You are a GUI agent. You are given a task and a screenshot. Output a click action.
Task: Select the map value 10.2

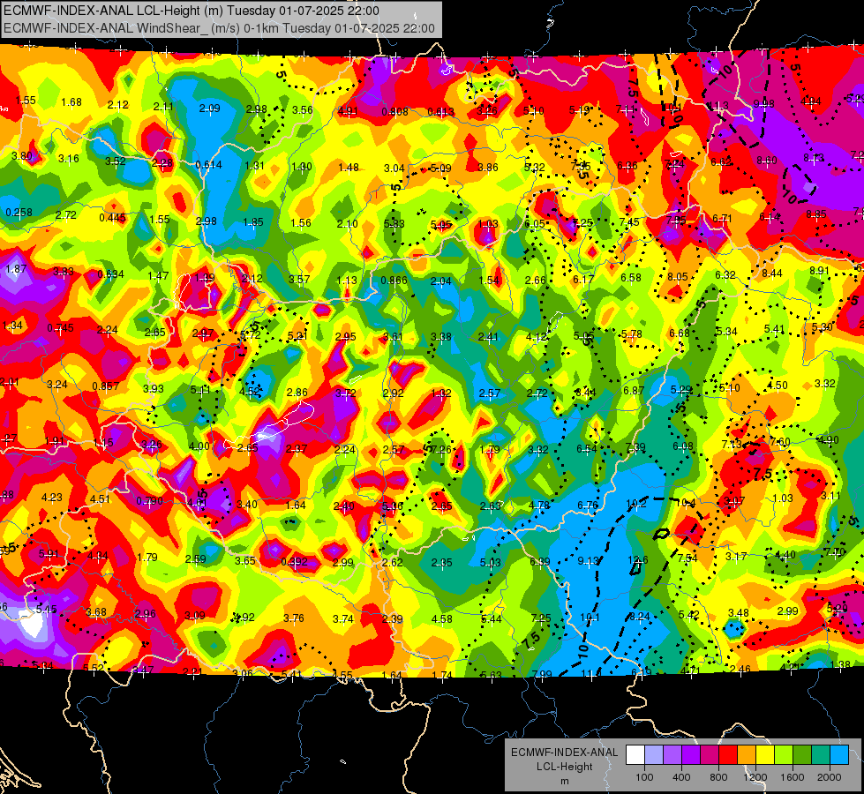coord(636,503)
